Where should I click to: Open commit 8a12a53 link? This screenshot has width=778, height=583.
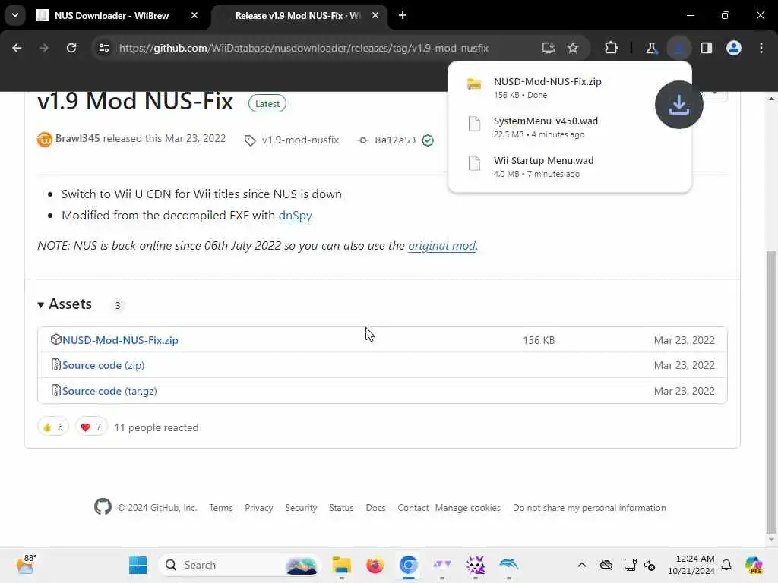tap(395, 140)
